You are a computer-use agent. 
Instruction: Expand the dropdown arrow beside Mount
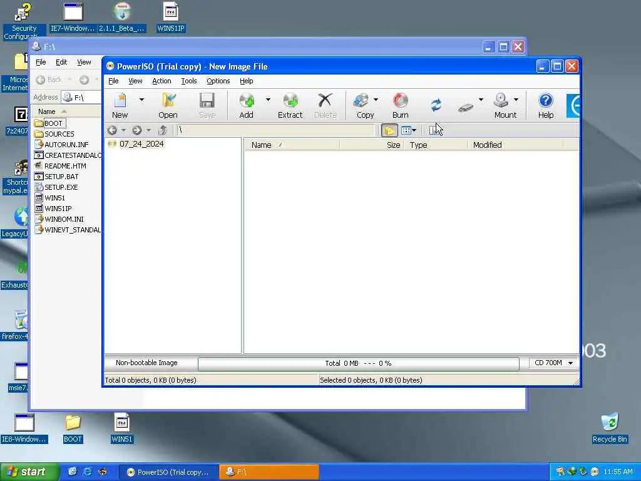point(516,100)
